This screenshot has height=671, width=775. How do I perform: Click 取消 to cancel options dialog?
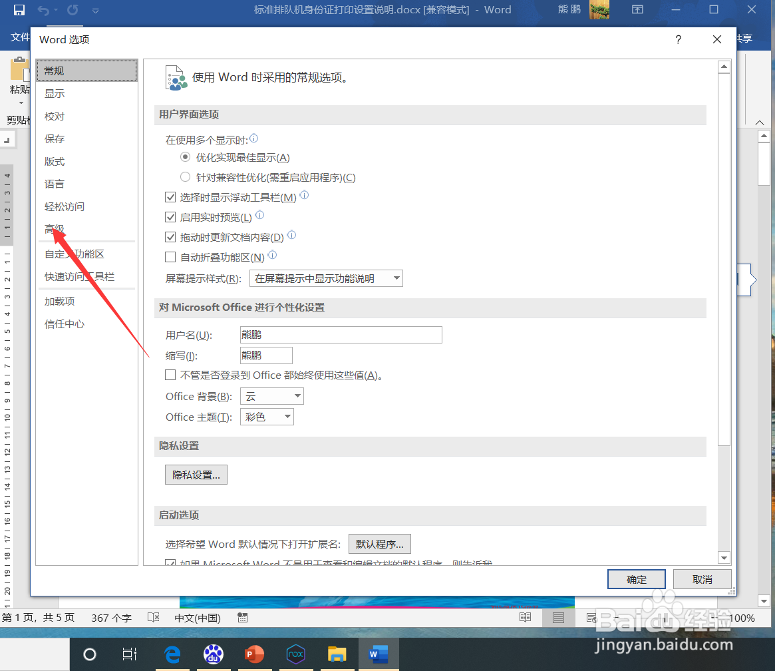[702, 579]
